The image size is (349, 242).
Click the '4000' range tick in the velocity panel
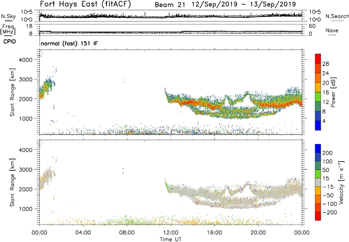click(x=26, y=150)
